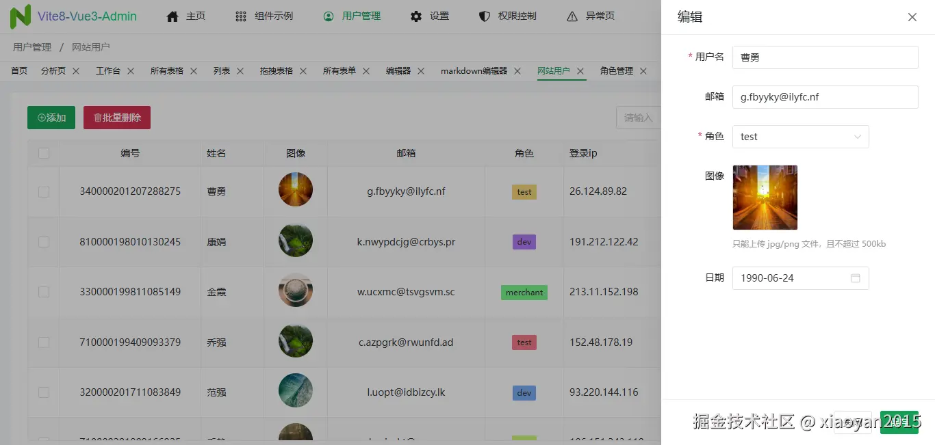Screen dimensions: 935x445
Task: Click the home icon beside 主页
Action: 172,16
